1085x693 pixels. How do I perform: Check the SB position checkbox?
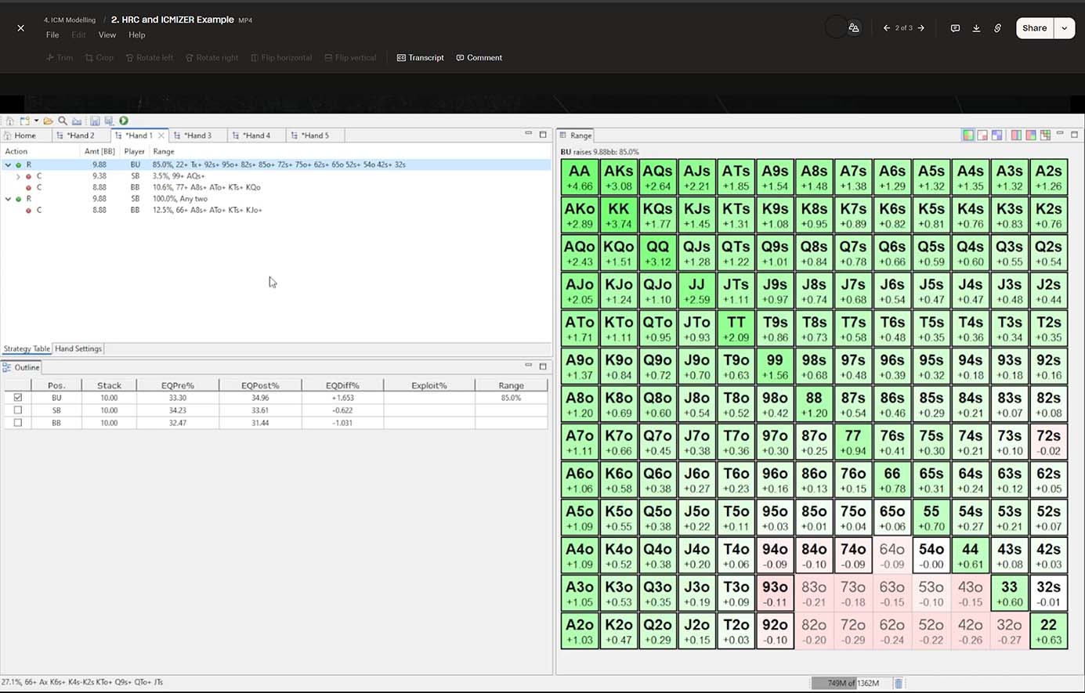click(18, 410)
